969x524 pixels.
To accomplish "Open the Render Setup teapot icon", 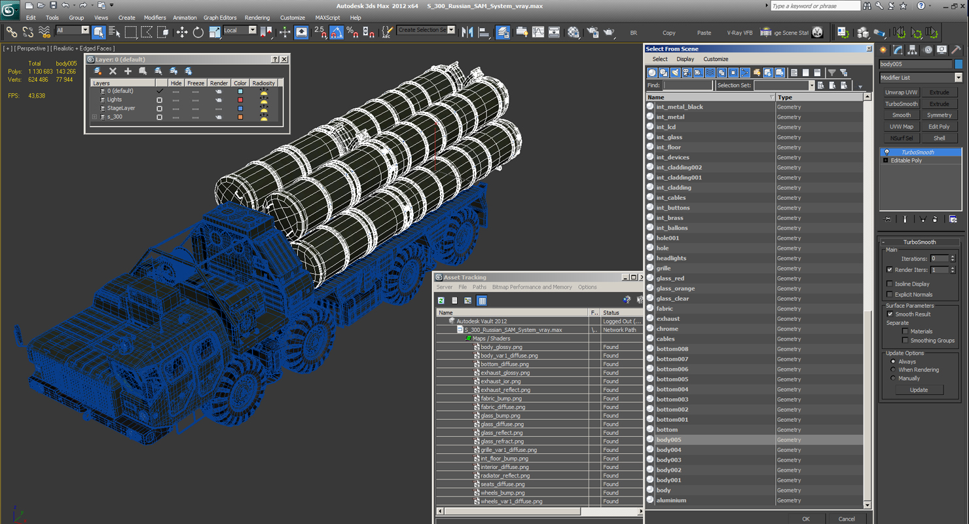I will tap(592, 32).
